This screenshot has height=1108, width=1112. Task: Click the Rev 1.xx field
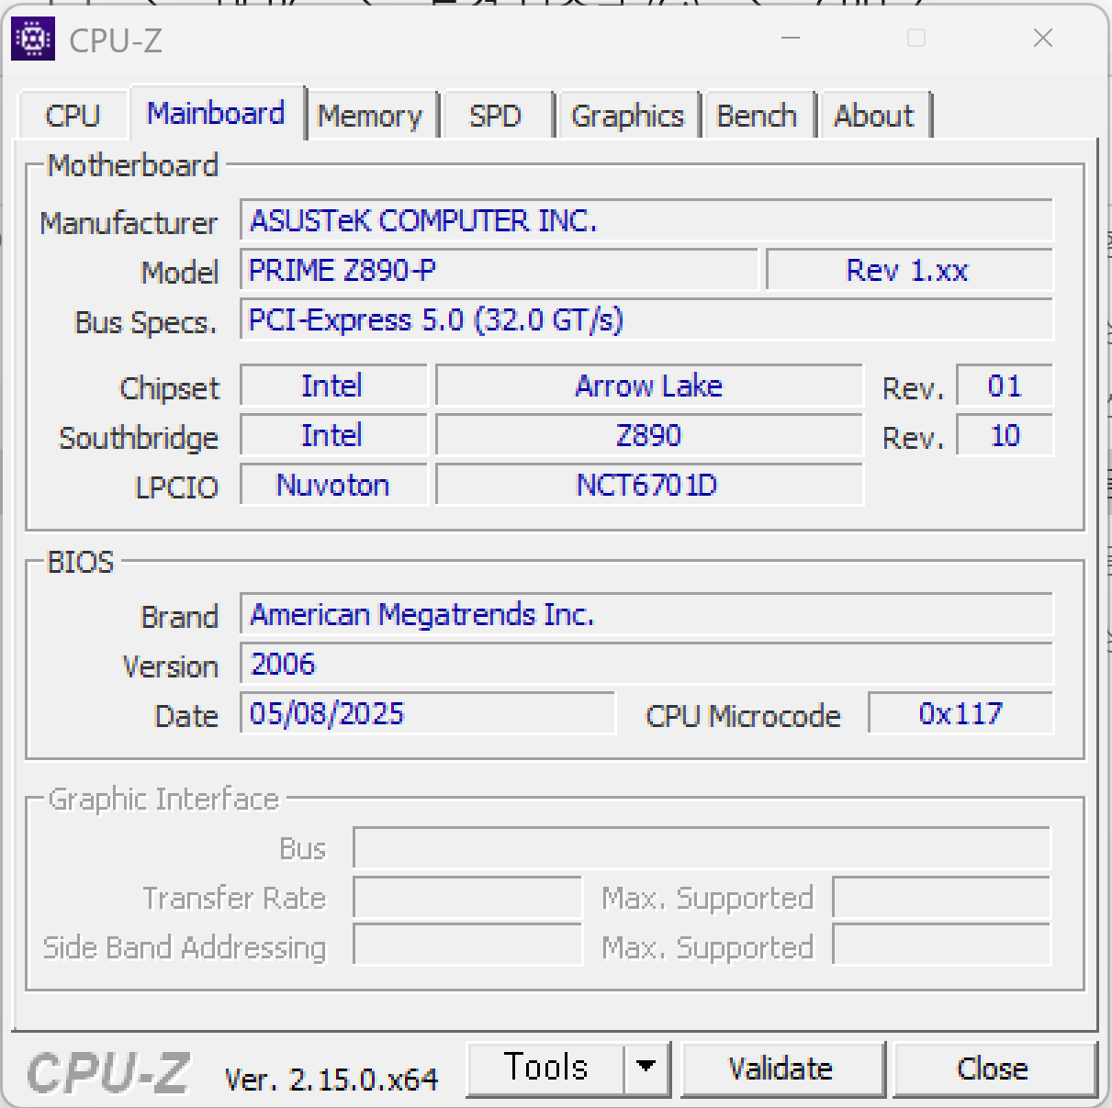pyautogui.click(x=909, y=270)
